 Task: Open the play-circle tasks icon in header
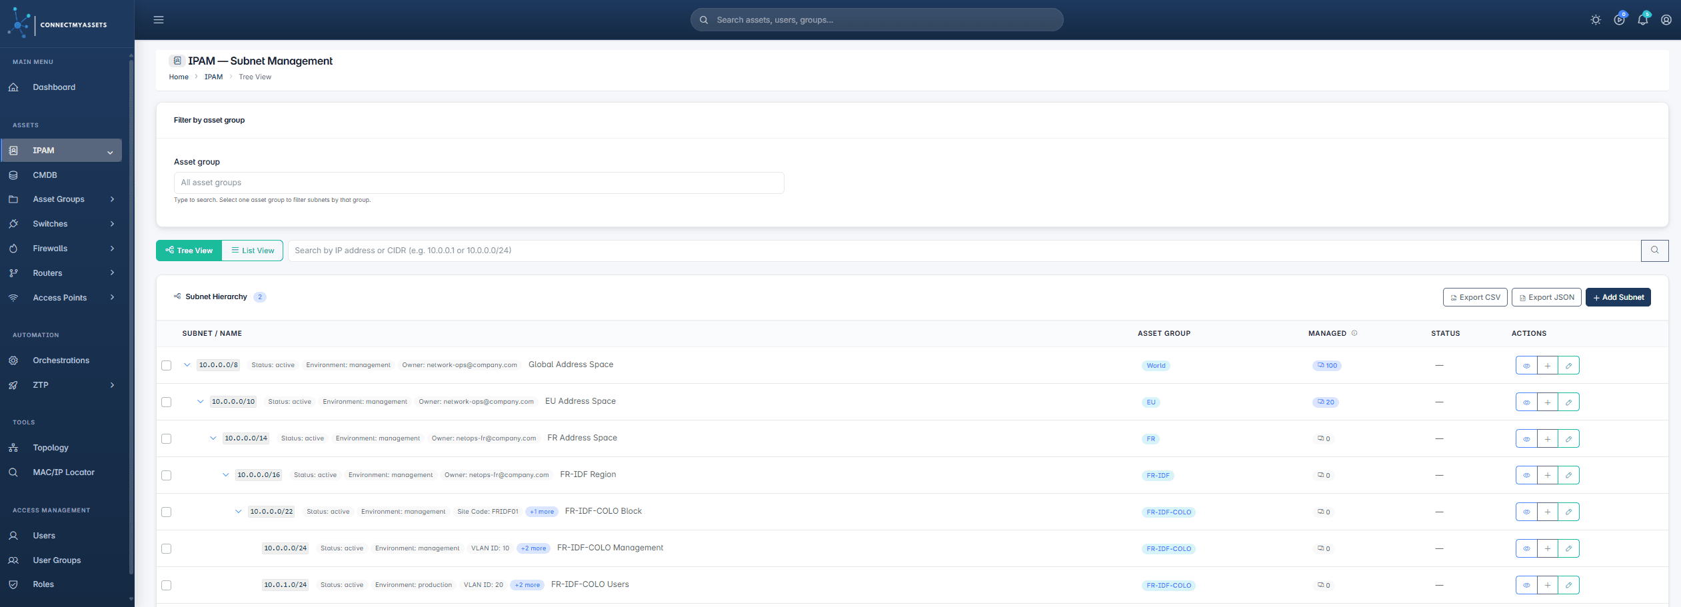1620,20
